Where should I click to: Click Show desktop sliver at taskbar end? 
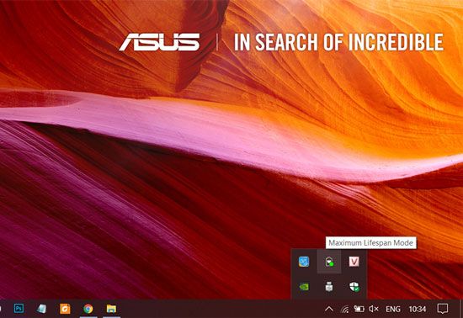coord(461,309)
